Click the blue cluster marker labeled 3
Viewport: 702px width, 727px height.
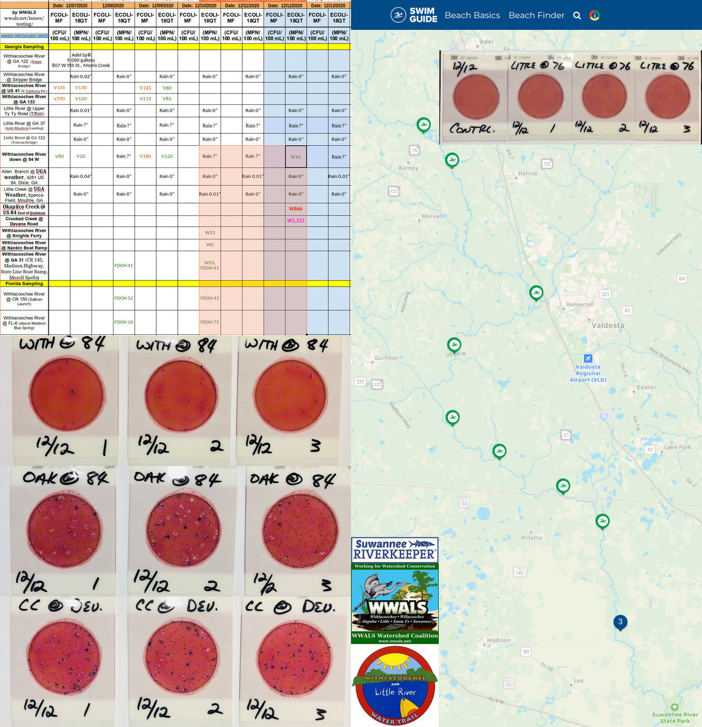(620, 622)
